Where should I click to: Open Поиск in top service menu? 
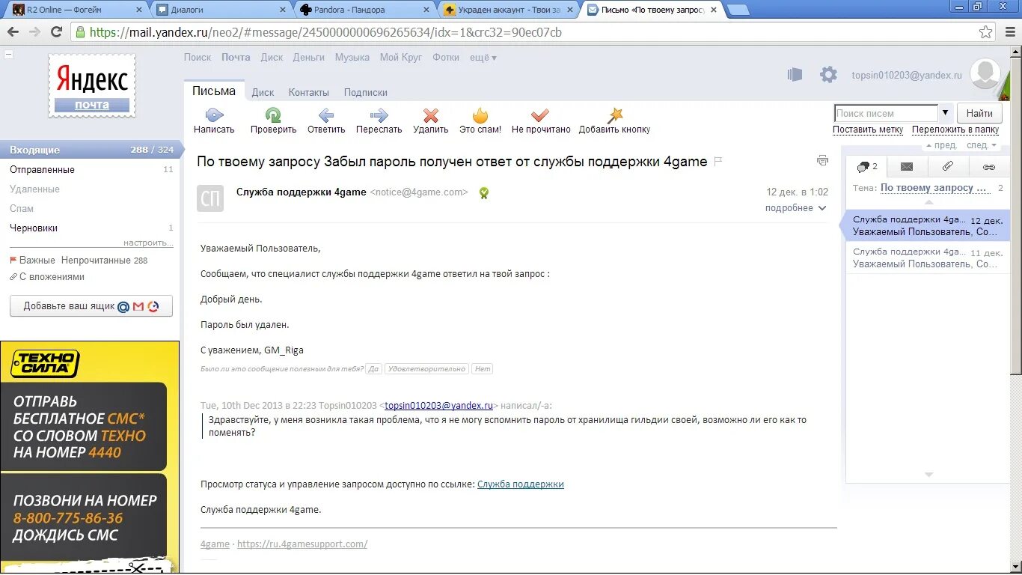tap(198, 58)
